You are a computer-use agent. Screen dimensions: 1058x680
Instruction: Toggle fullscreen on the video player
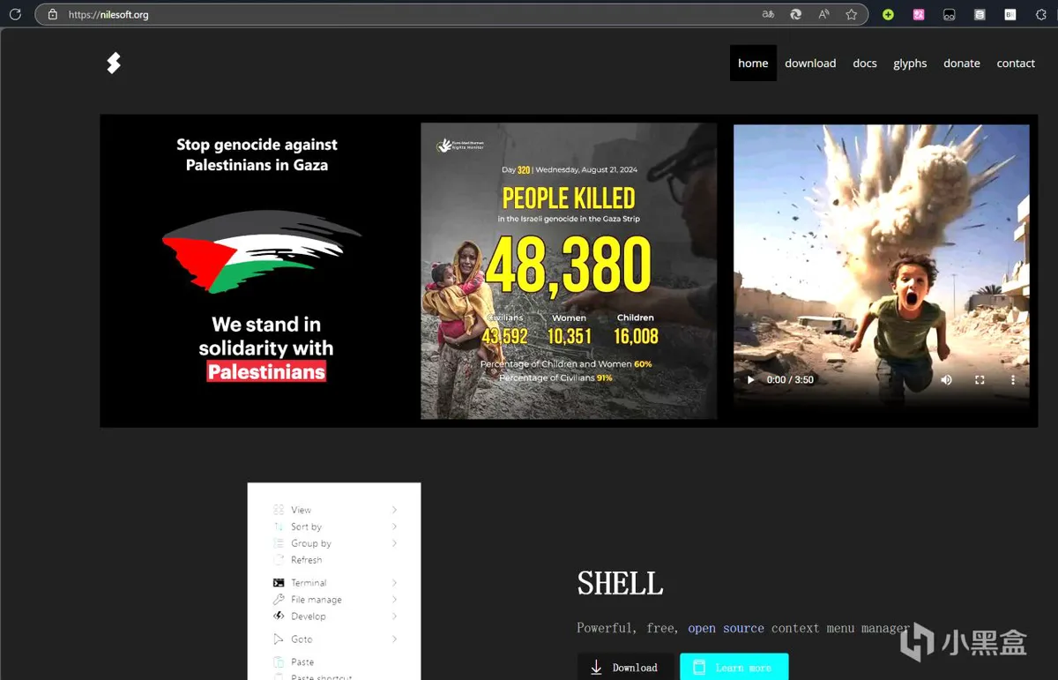[x=980, y=380]
